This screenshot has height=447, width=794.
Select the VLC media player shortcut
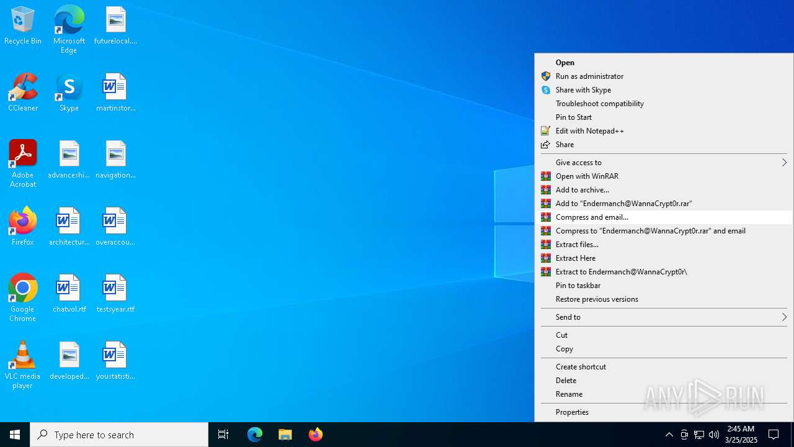coord(23,365)
